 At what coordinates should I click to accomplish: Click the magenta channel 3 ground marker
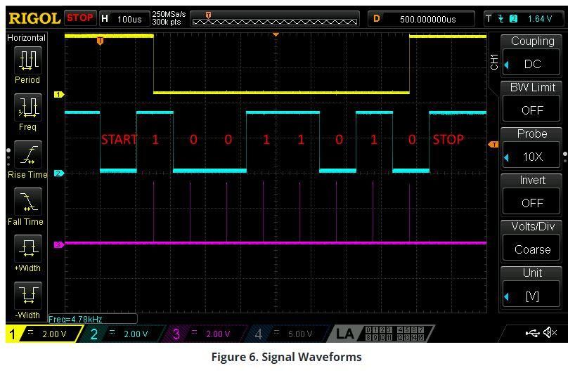coord(59,244)
